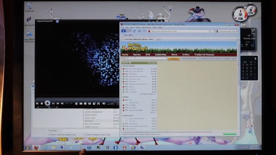Click the Firefox Back arrow button
This screenshot has height=155, width=276.
(x=124, y=31)
